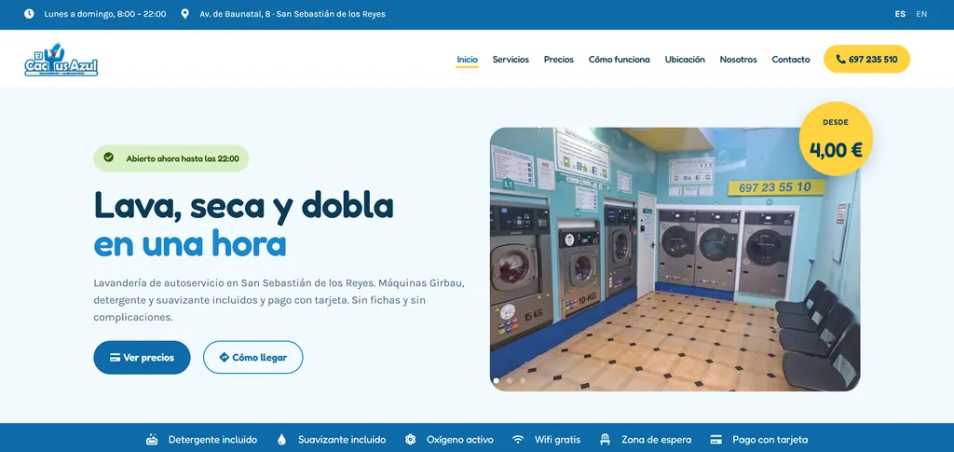Click the Ver precios button
Viewport: 954px width, 452px height.
tap(142, 358)
